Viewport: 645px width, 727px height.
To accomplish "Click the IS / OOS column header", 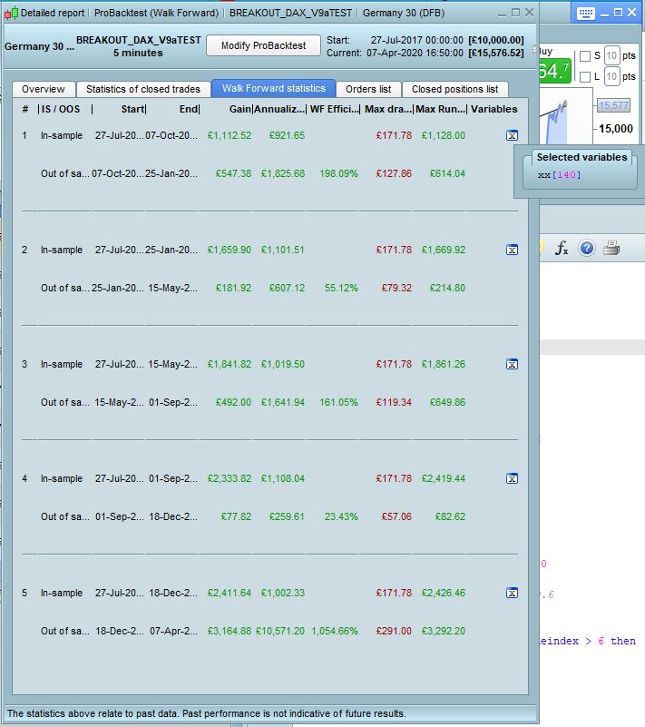I will tap(60, 109).
